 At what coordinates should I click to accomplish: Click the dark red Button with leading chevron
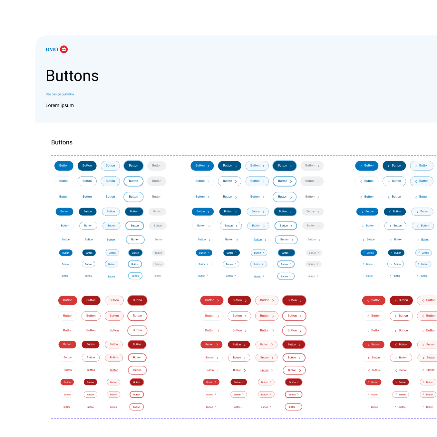click(x=401, y=300)
